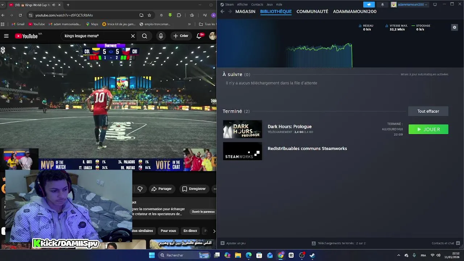The height and width of the screenshot is (261, 464).
Task: Open the browser tab search dropdown
Action: click(3, 5)
